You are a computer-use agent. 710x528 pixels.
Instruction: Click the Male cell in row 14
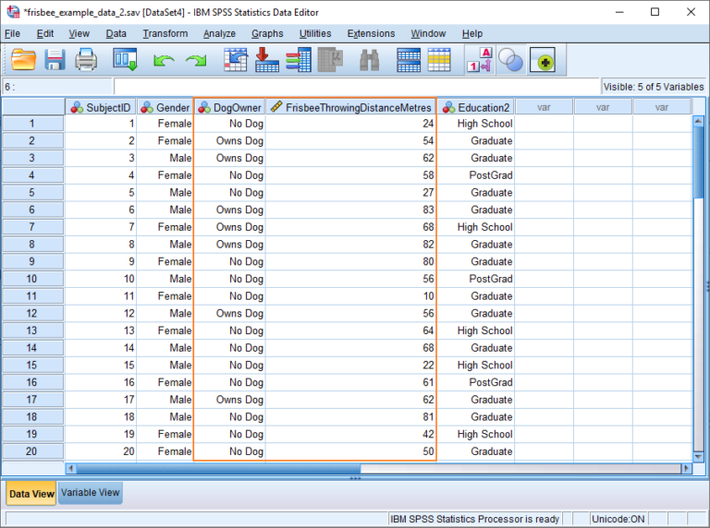point(165,348)
